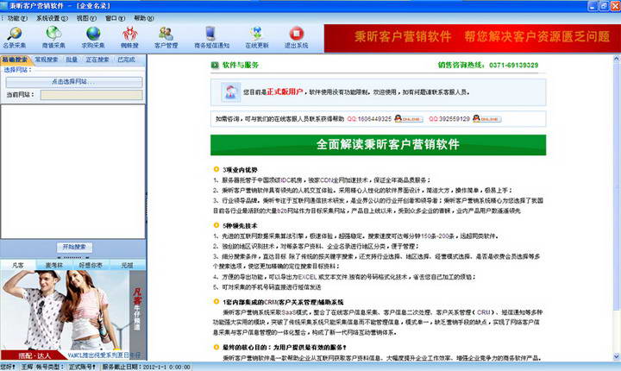Open the 窗口 menu

(x=115, y=18)
